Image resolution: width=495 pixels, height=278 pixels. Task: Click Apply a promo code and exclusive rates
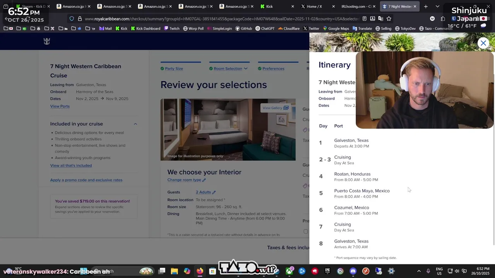86,180
